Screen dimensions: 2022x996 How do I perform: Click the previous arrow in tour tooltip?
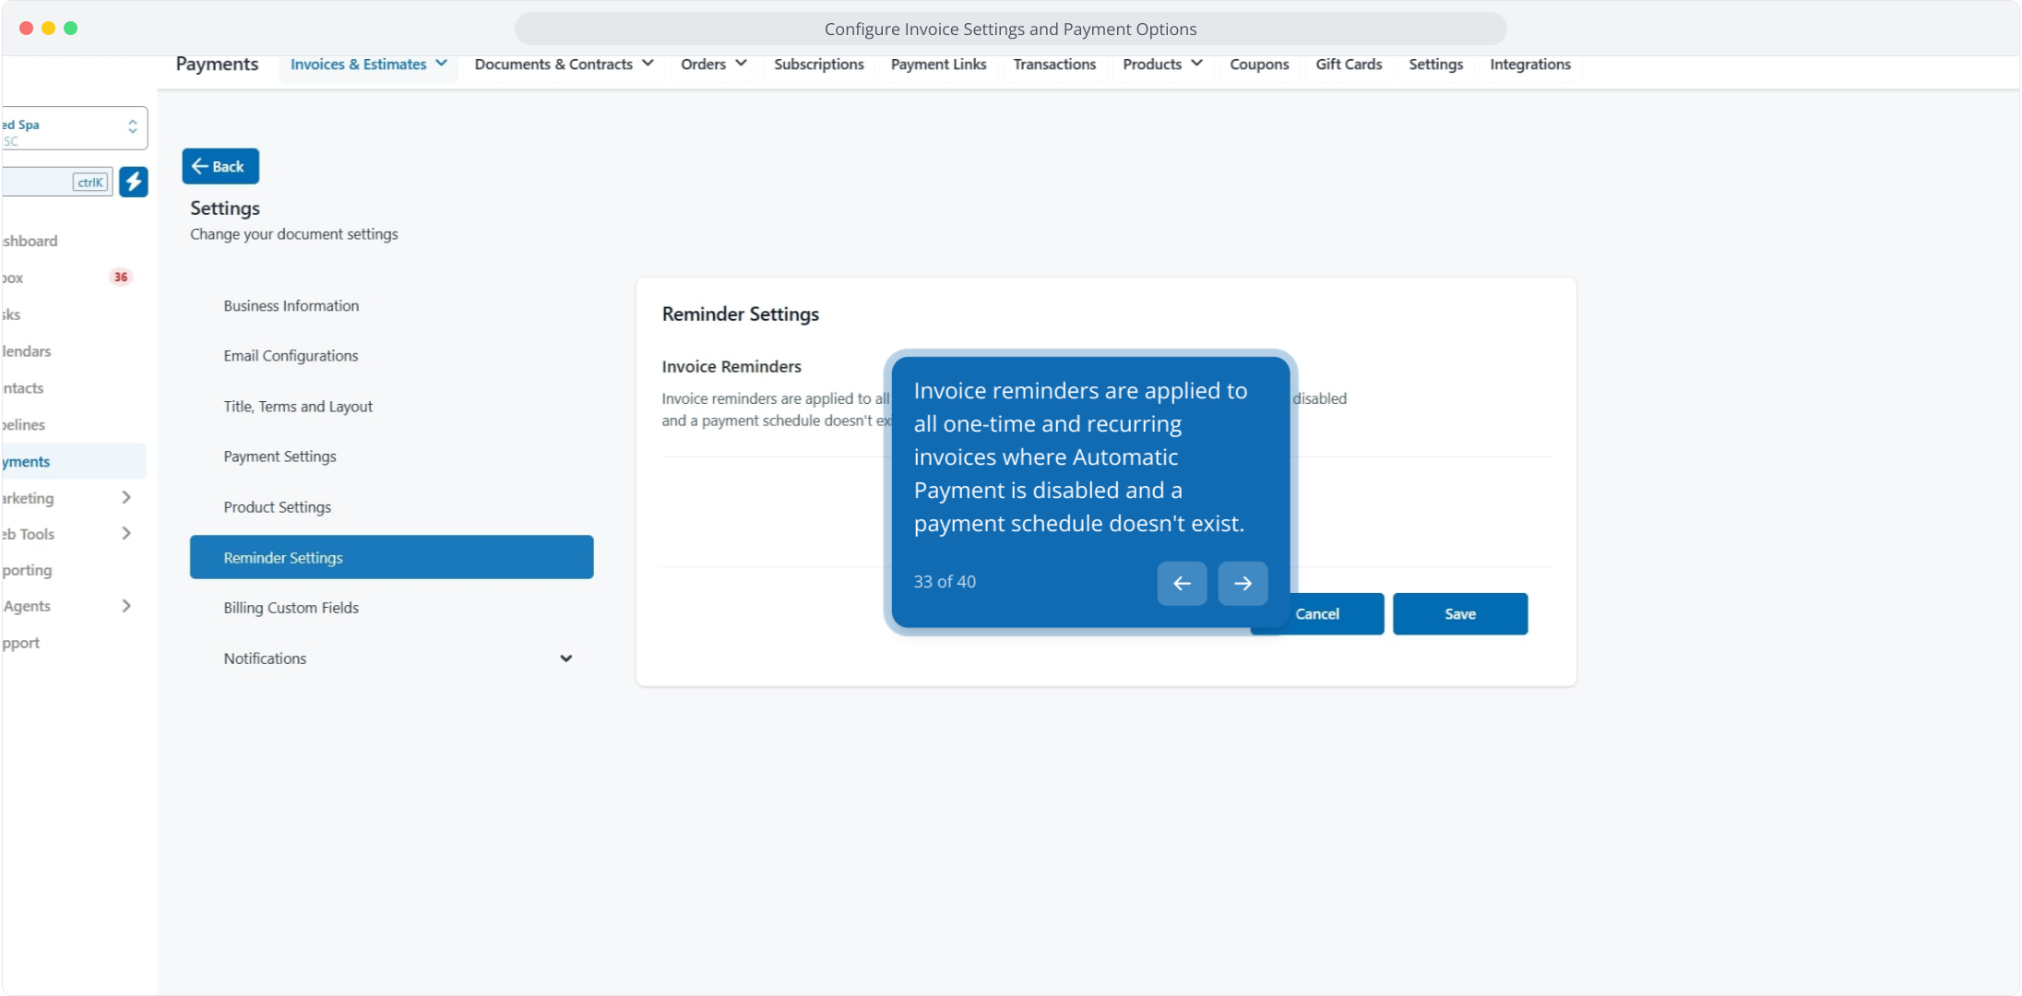click(x=1182, y=583)
